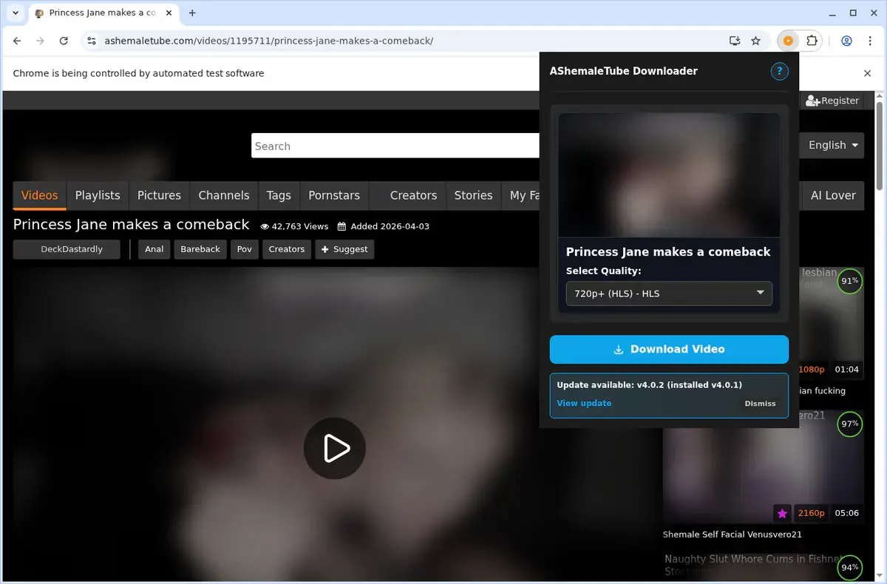The image size is (887, 584).
Task: Open uploader DeckDastardly's profile button
Action: tap(67, 249)
